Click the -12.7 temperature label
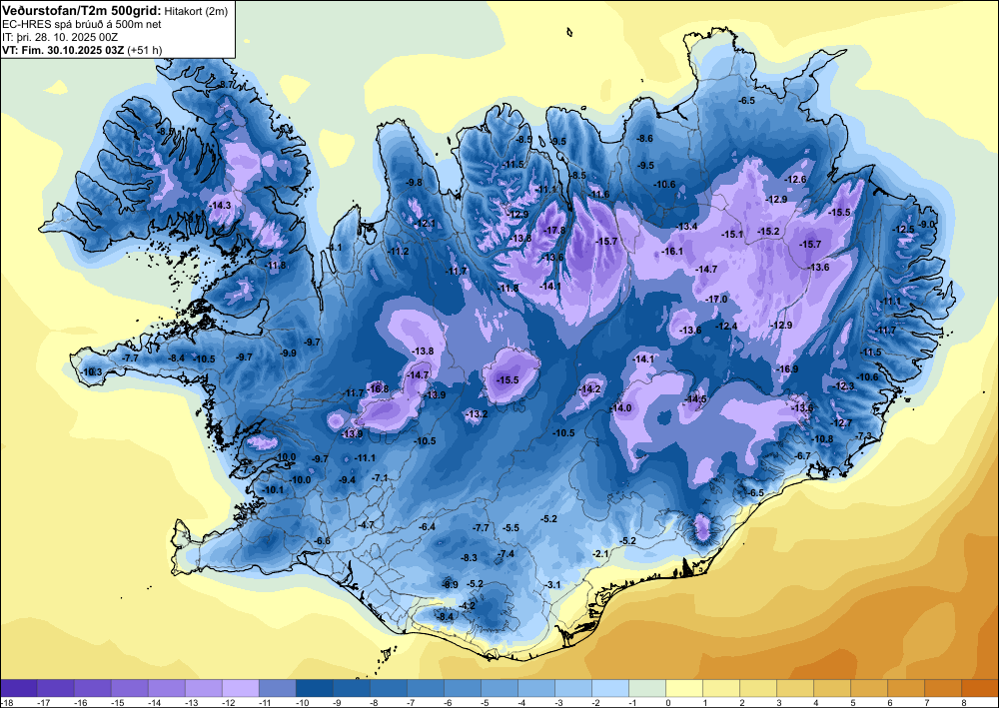Viewport: 999px width, 708px height. click(x=841, y=423)
